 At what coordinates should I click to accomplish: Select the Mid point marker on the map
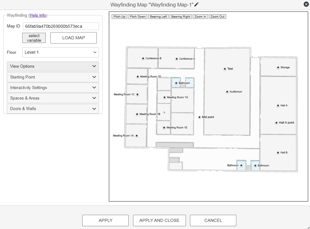pos(200,117)
